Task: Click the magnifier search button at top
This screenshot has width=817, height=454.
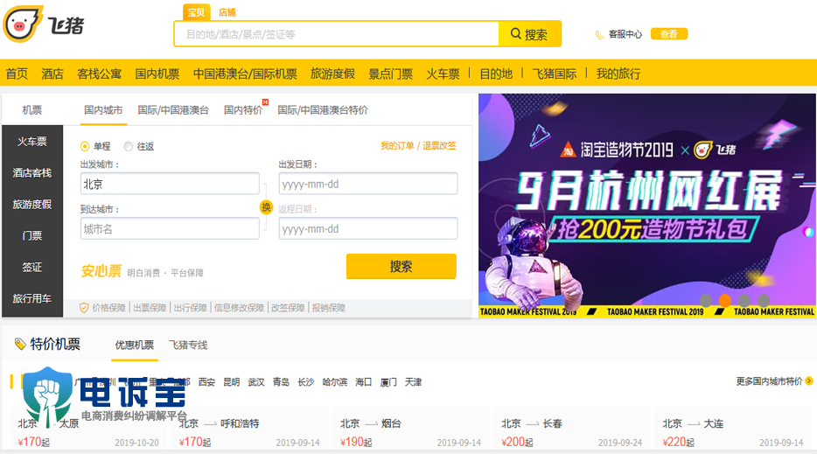Action: 530,34
